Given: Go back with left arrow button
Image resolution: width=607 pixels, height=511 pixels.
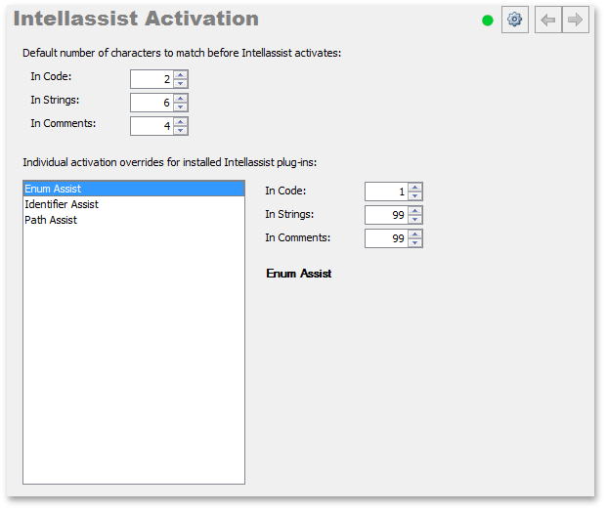Looking at the screenshot, I should pyautogui.click(x=548, y=20).
